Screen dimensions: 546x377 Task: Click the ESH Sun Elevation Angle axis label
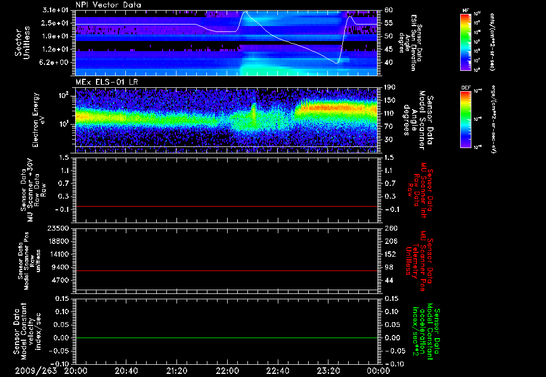(x=414, y=43)
